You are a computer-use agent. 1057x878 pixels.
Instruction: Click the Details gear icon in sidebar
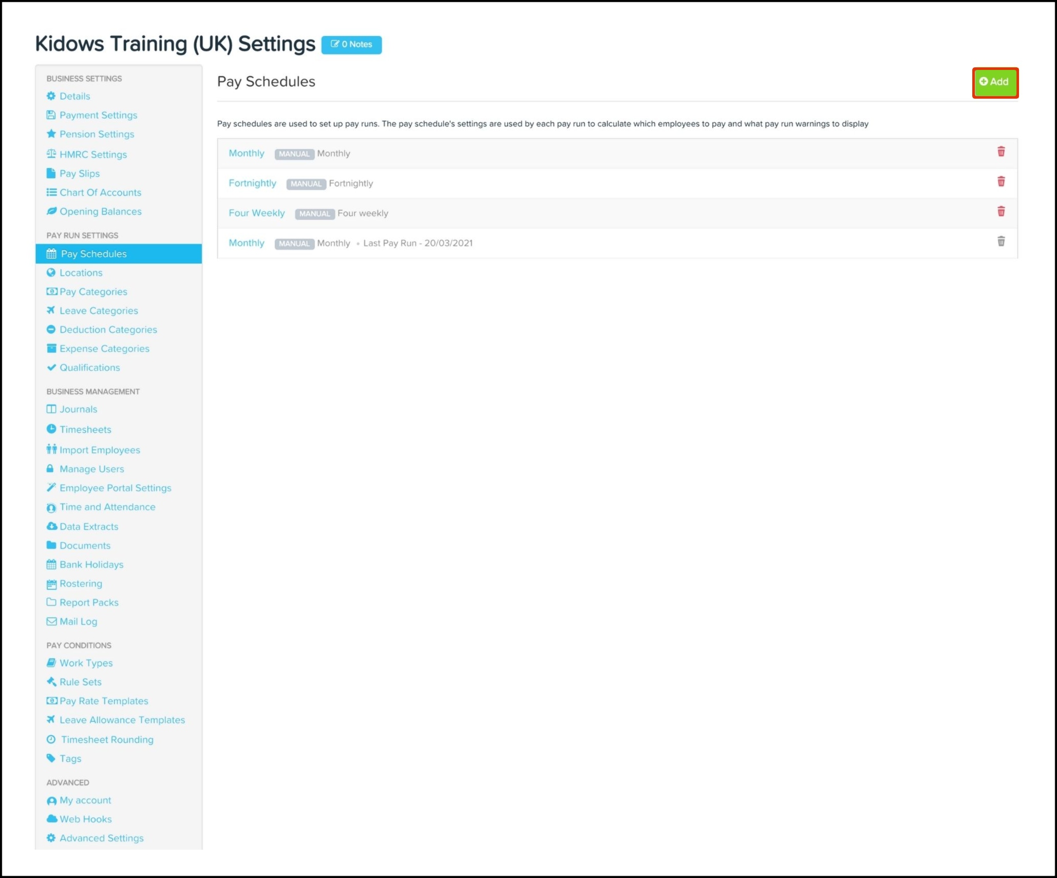point(51,96)
